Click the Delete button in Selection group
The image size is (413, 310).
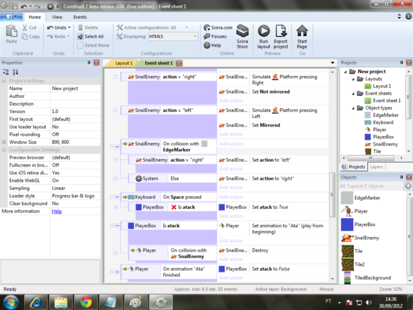(88, 27)
